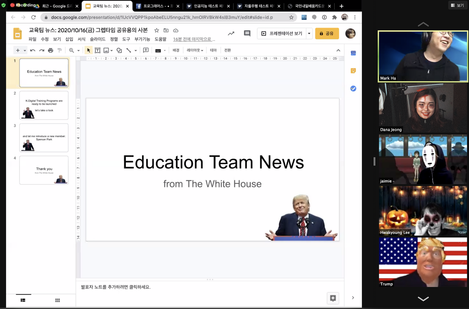Click the yellow 공유 share button

point(327,33)
